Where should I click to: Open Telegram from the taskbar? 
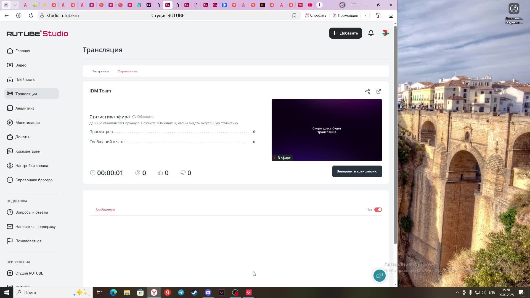(x=181, y=292)
